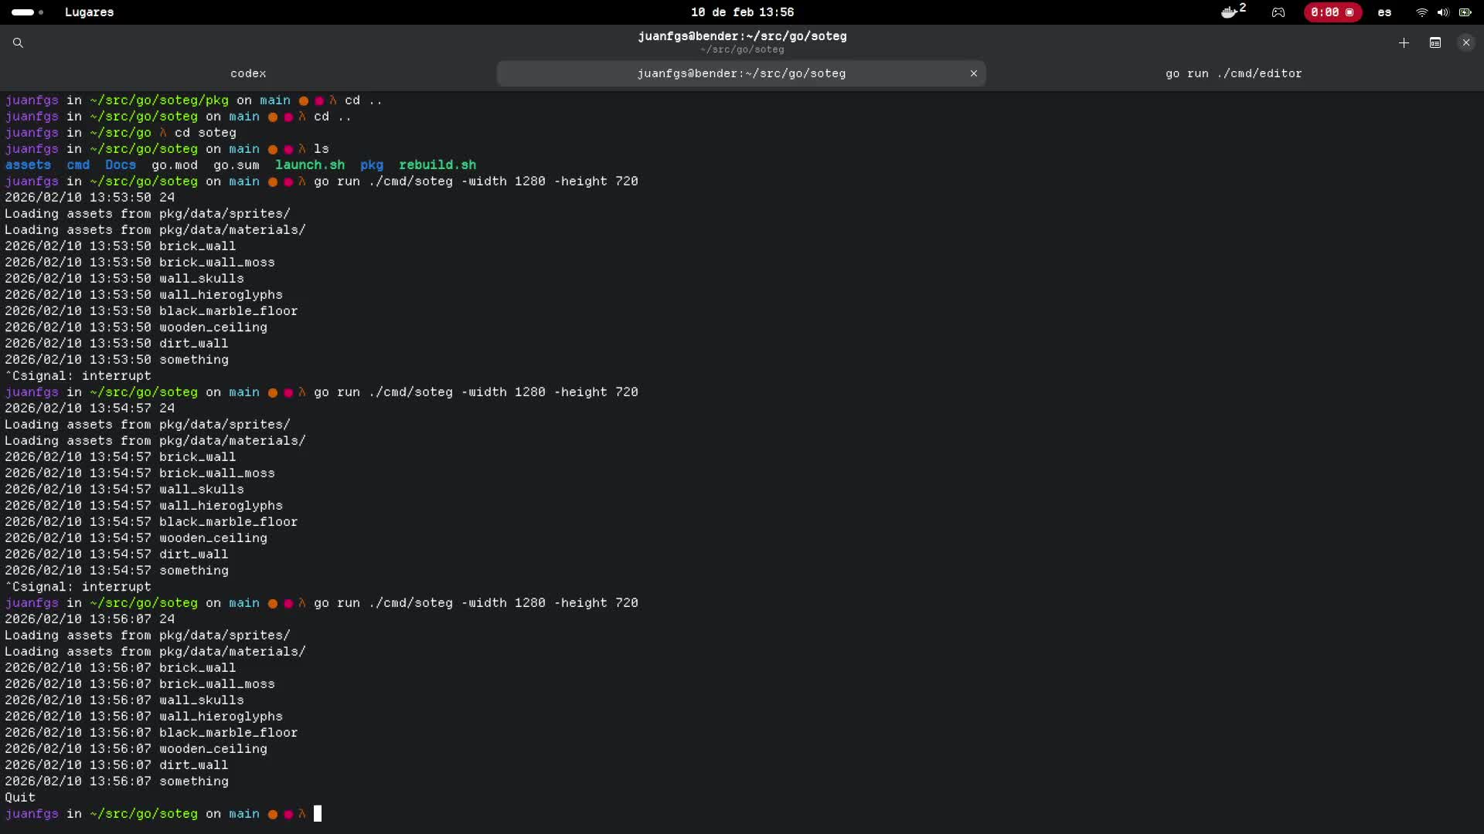Click the terminal prompt cursor line
Screen dimensions: 1484x834
click(x=318, y=814)
